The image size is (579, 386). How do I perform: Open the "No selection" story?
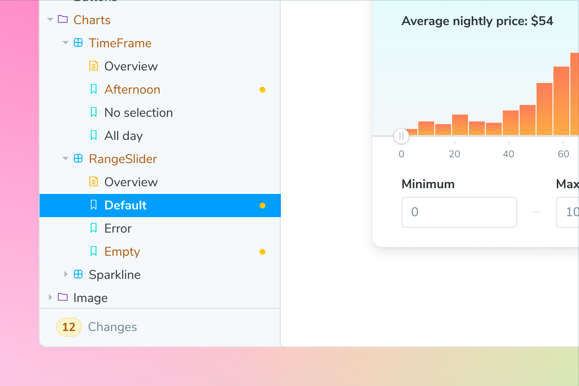coord(138,112)
